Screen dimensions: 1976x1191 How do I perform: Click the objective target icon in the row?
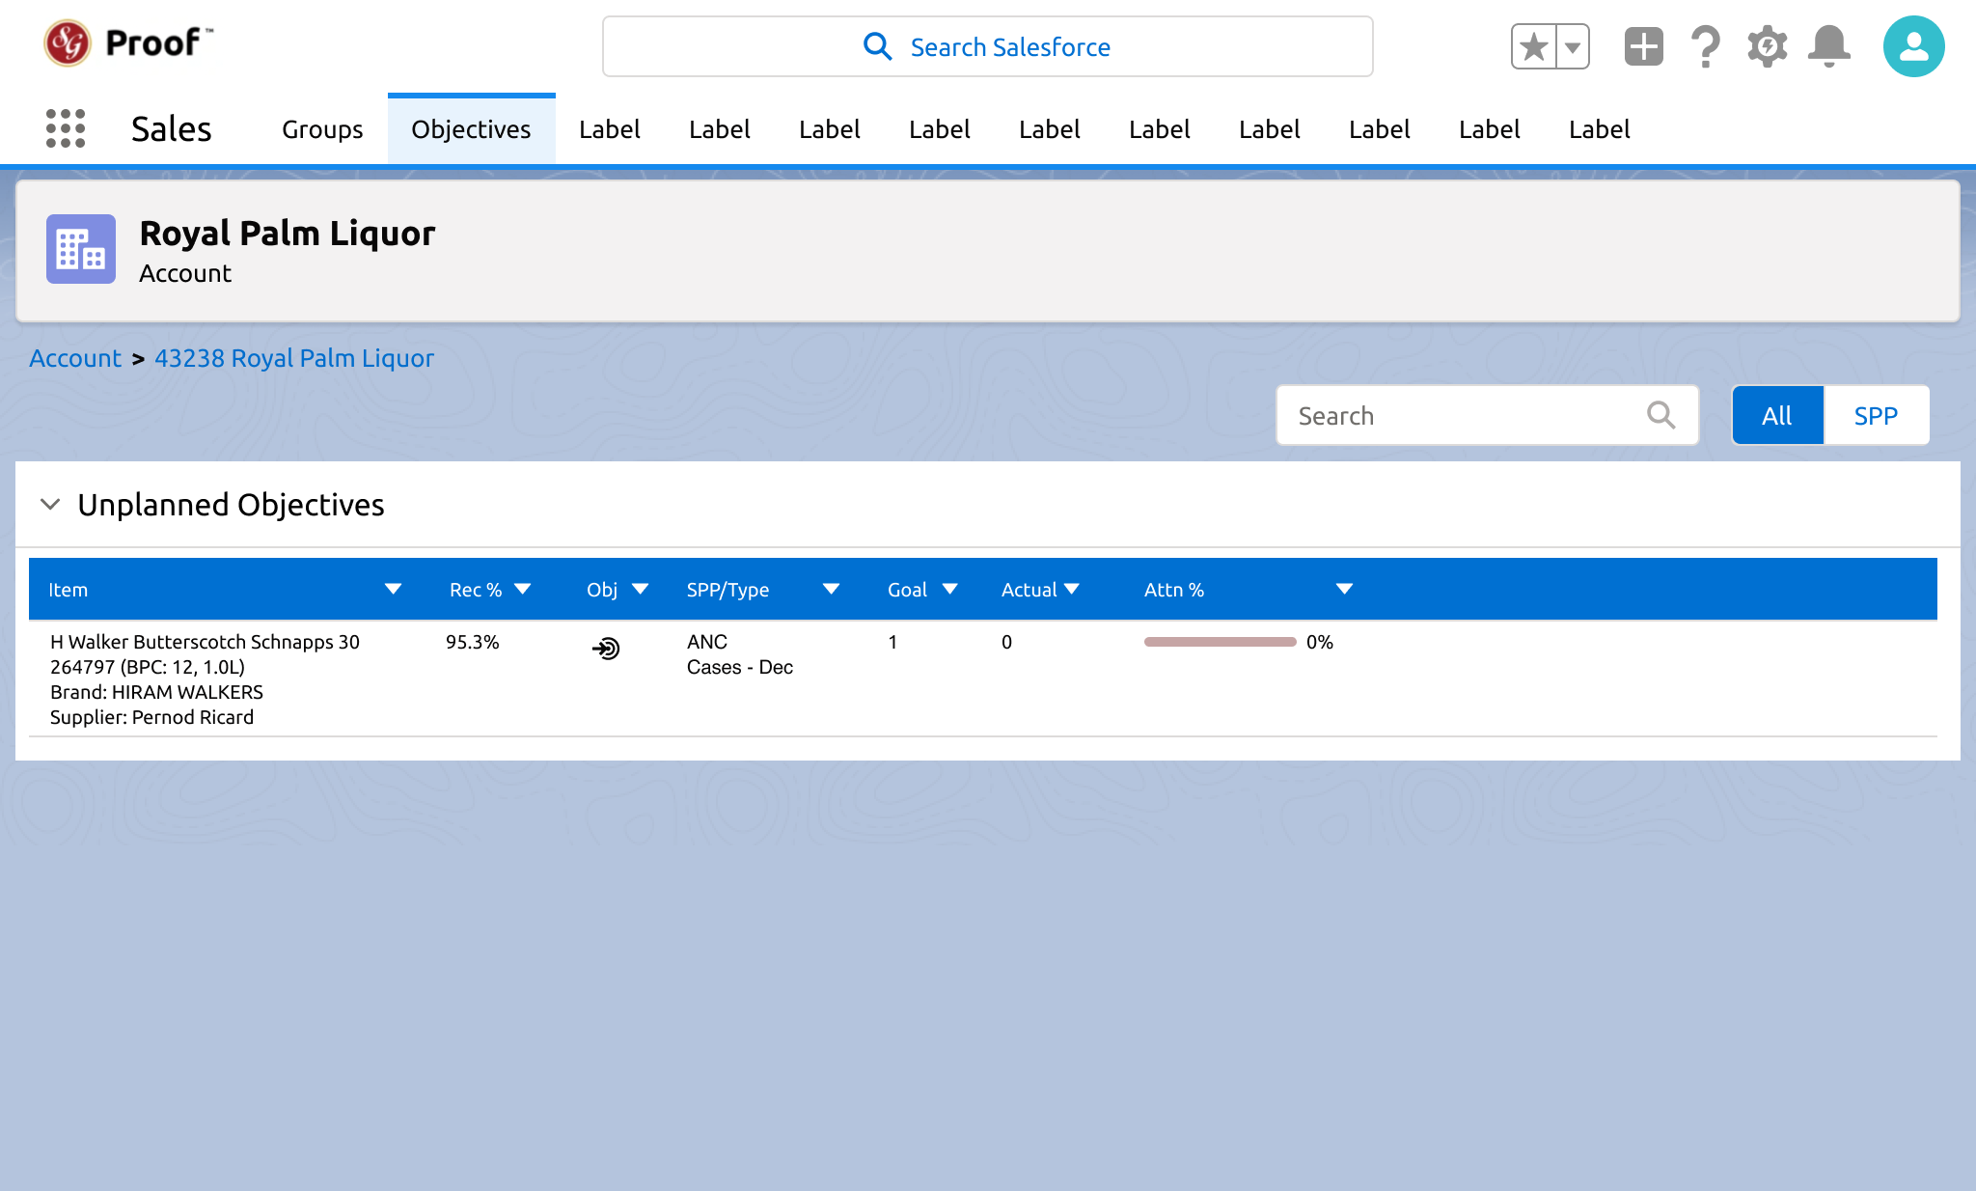tap(606, 649)
